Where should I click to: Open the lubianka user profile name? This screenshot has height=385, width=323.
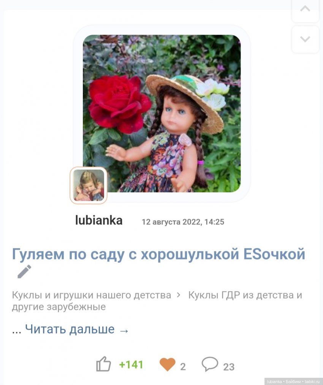(99, 220)
